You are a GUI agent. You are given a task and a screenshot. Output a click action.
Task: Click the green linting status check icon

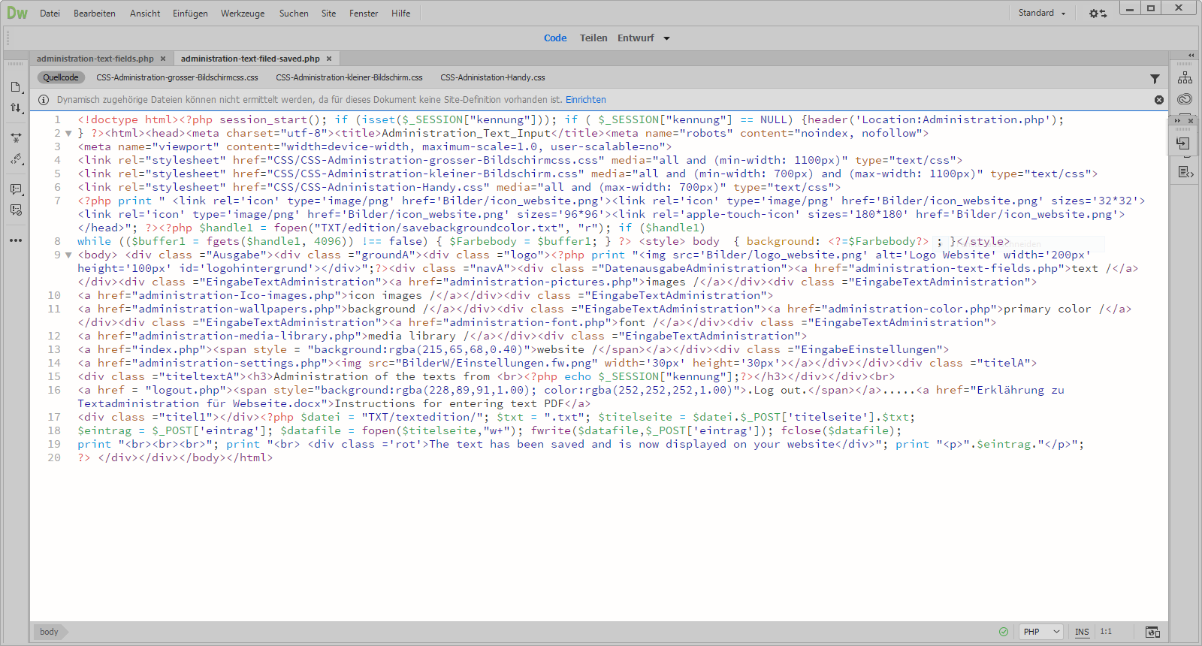(1004, 632)
